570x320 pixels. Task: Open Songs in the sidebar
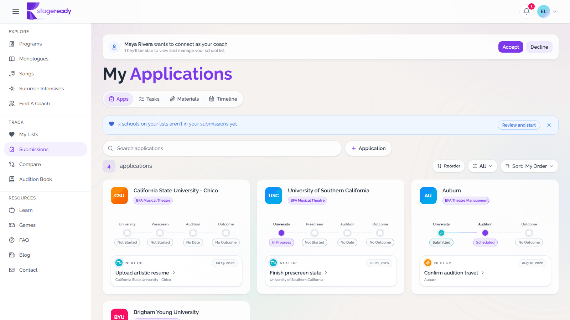click(x=46, y=74)
